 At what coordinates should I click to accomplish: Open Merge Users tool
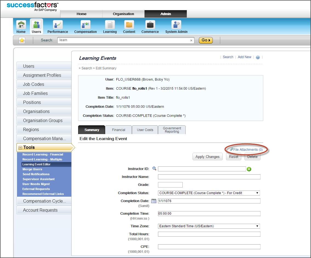click(x=32, y=169)
